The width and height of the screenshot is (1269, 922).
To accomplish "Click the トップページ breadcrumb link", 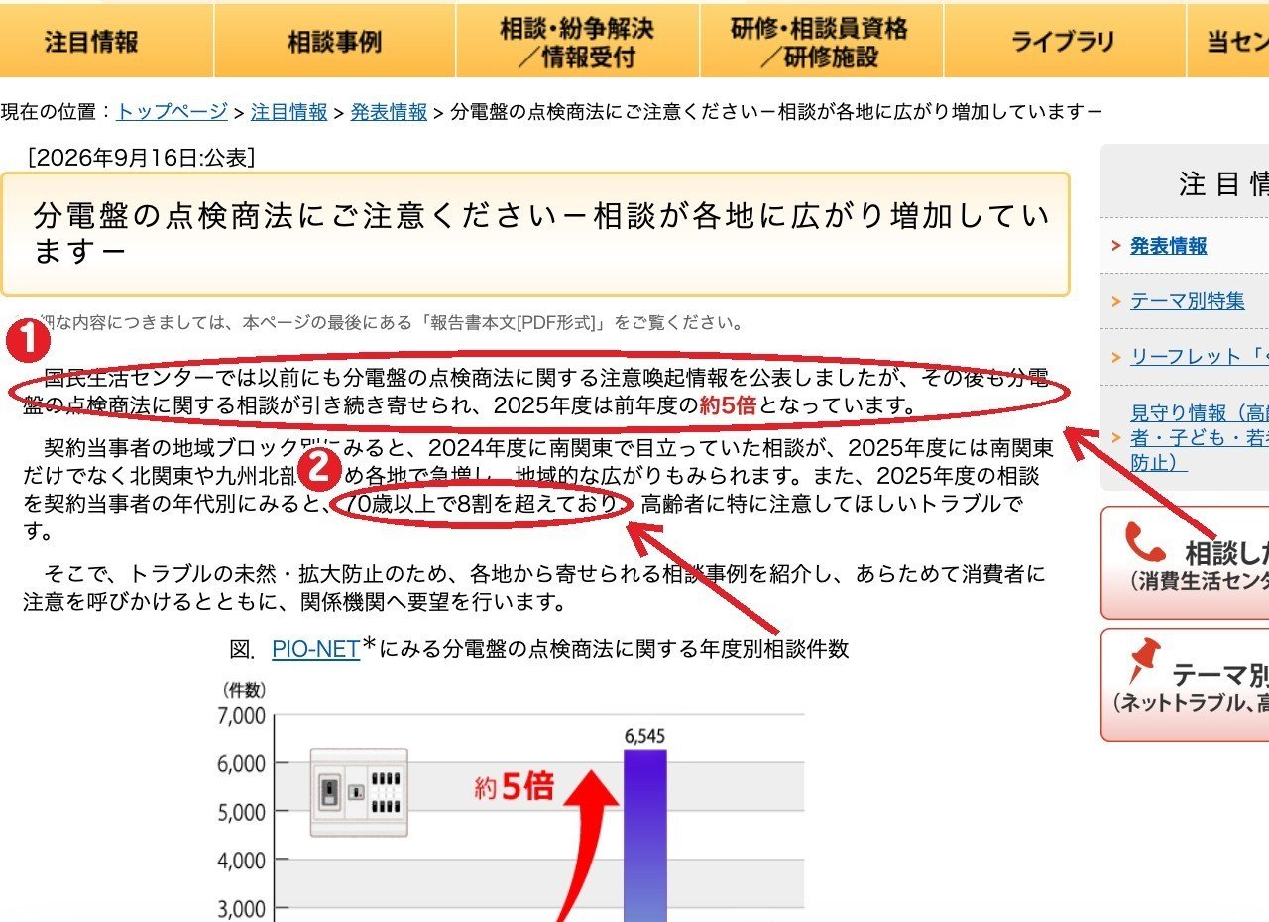I will tap(173, 112).
